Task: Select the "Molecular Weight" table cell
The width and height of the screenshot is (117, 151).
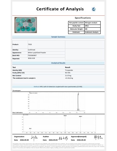Action: [76, 29]
